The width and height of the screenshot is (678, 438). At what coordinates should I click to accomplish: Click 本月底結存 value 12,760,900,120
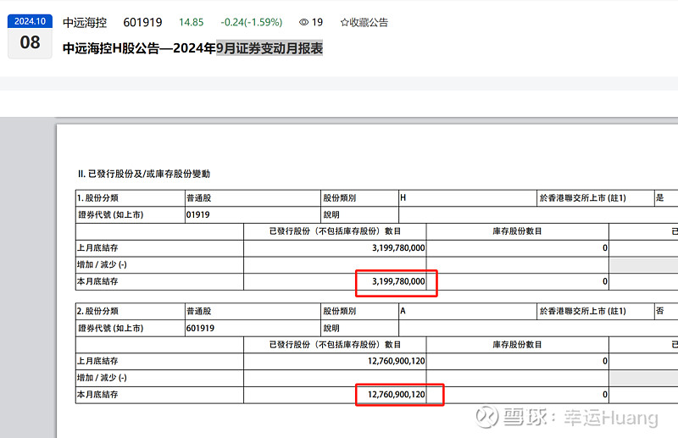396,394
